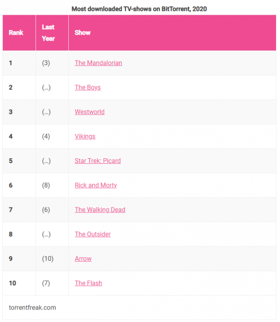
Task: Select the Vikings link
Action: pos(85,136)
